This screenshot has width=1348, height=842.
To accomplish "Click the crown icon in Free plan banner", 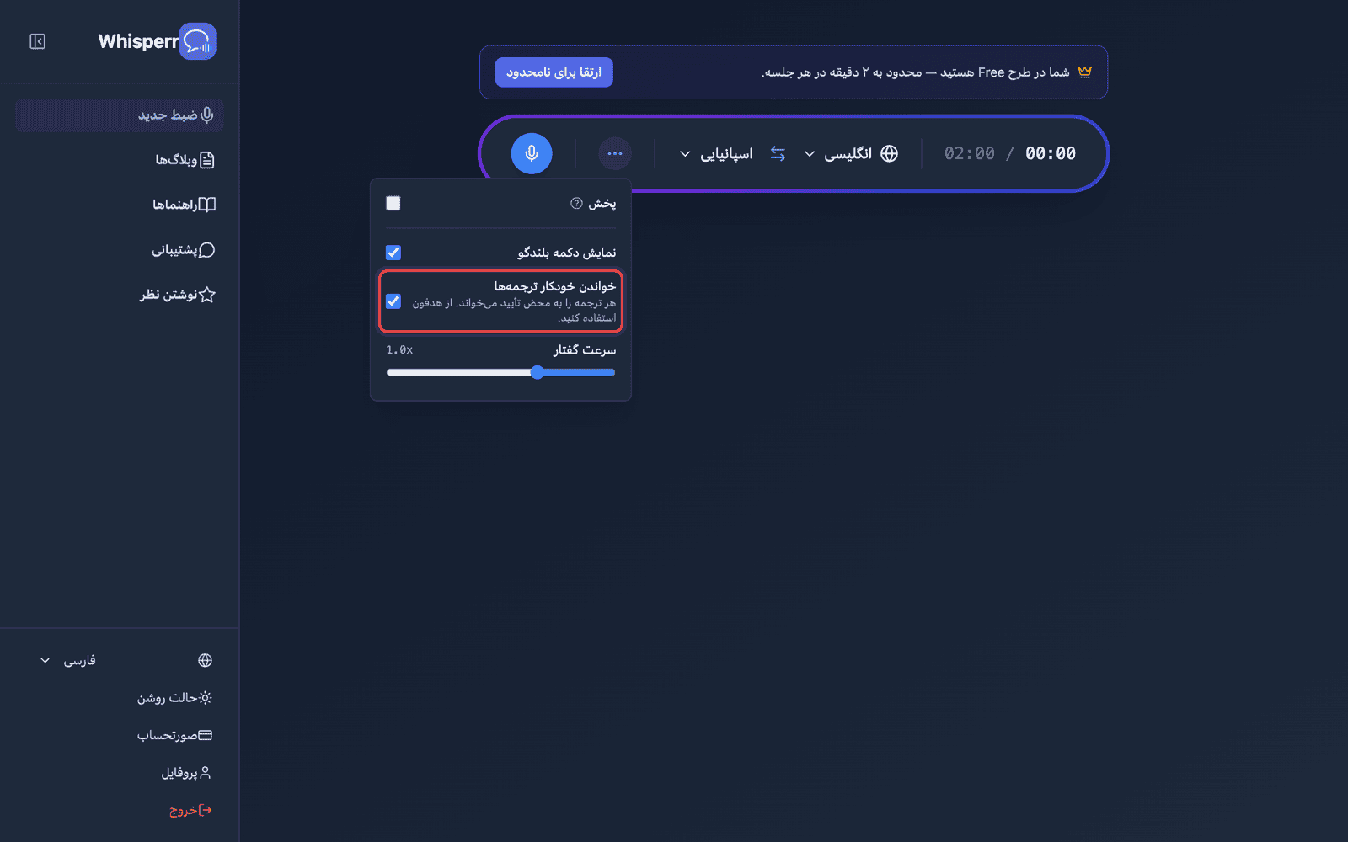I will point(1084,72).
